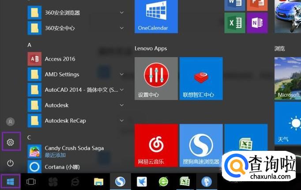Launch the Word tile
The width and height of the screenshot is (301, 190).
(x=235, y=5)
